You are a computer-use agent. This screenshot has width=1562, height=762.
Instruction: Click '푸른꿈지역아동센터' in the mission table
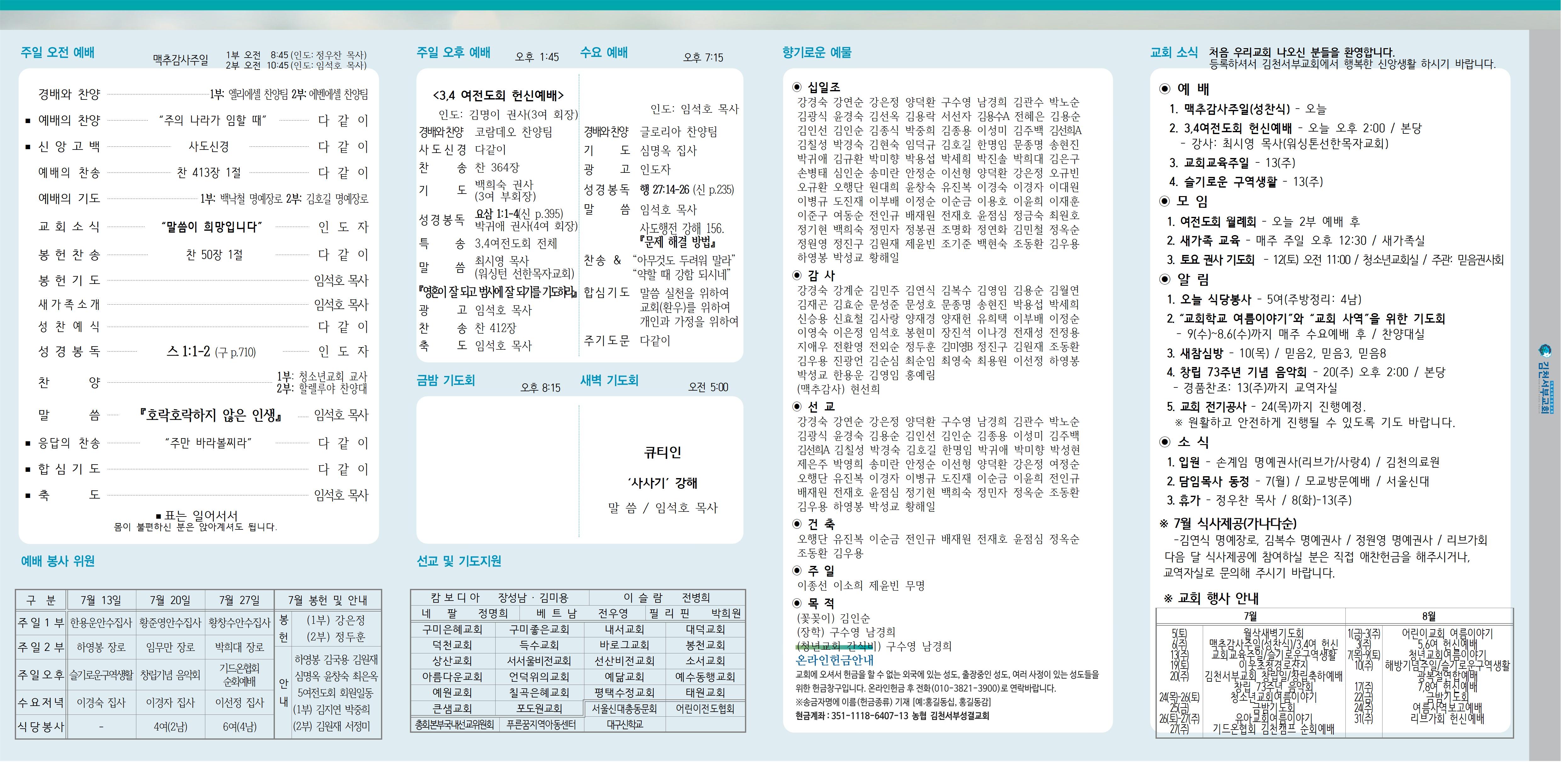point(541,725)
